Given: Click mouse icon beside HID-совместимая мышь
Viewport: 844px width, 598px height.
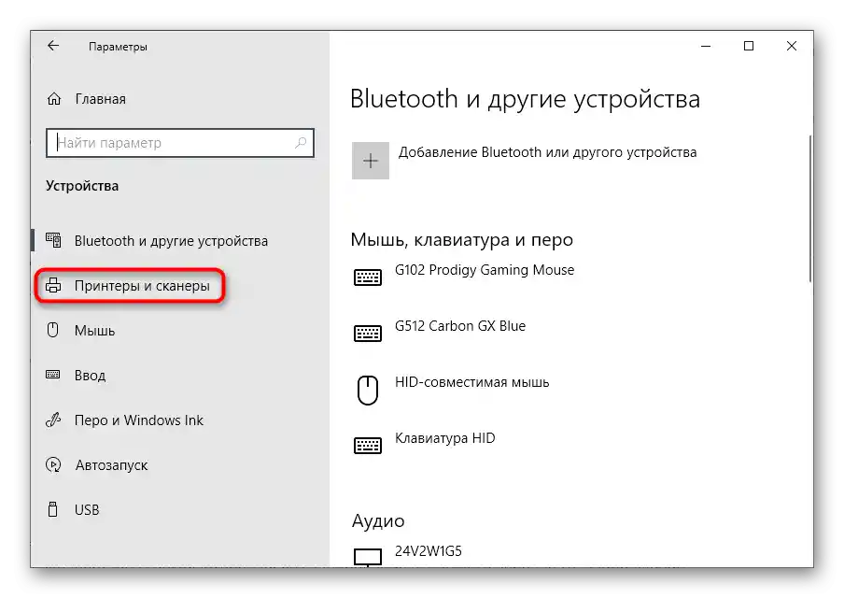Looking at the screenshot, I should (x=368, y=390).
